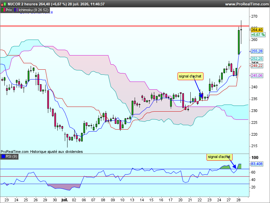Viewport: 270px width, 203px height.
Task: Click the 60 label on RSI axis
Action: 253,172
